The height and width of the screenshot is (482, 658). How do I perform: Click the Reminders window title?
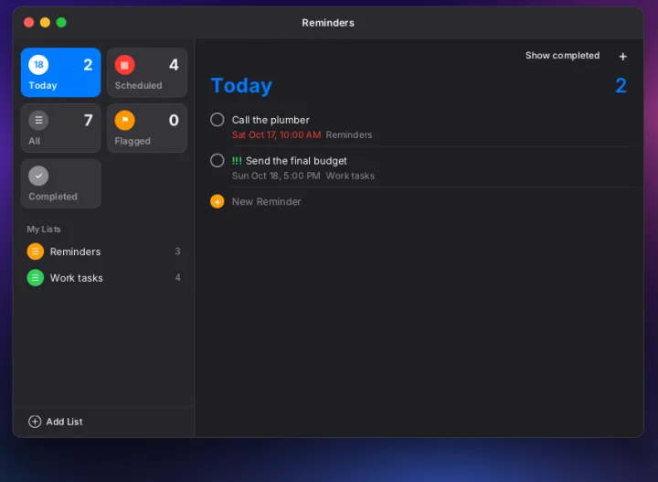pyautogui.click(x=328, y=23)
